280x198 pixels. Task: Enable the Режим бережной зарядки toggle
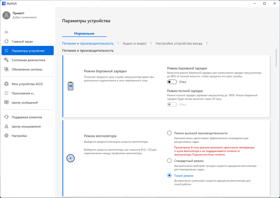point(172,82)
